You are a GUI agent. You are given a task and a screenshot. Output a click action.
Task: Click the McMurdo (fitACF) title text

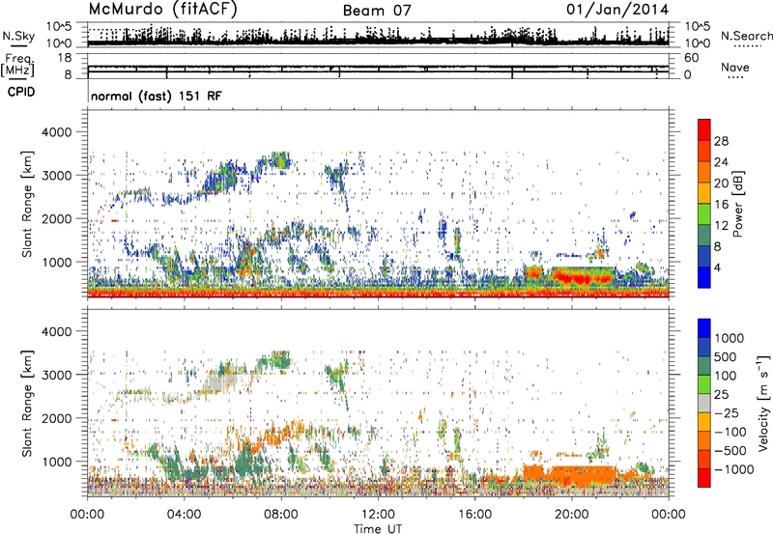pyautogui.click(x=162, y=10)
